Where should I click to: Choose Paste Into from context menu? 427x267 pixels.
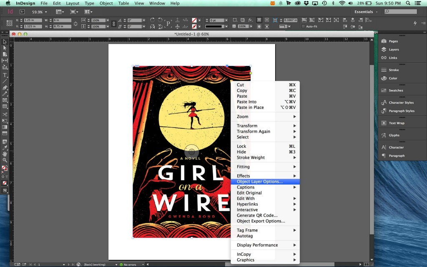click(265, 102)
